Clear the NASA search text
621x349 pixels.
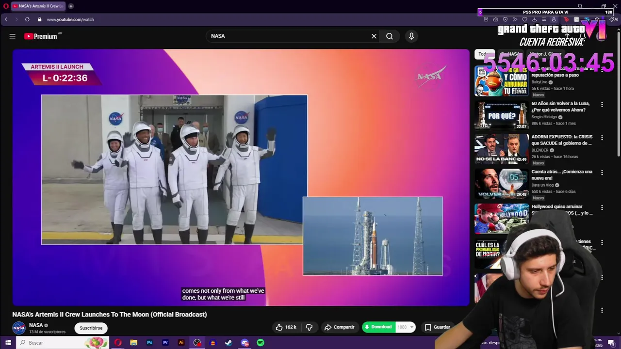374,36
